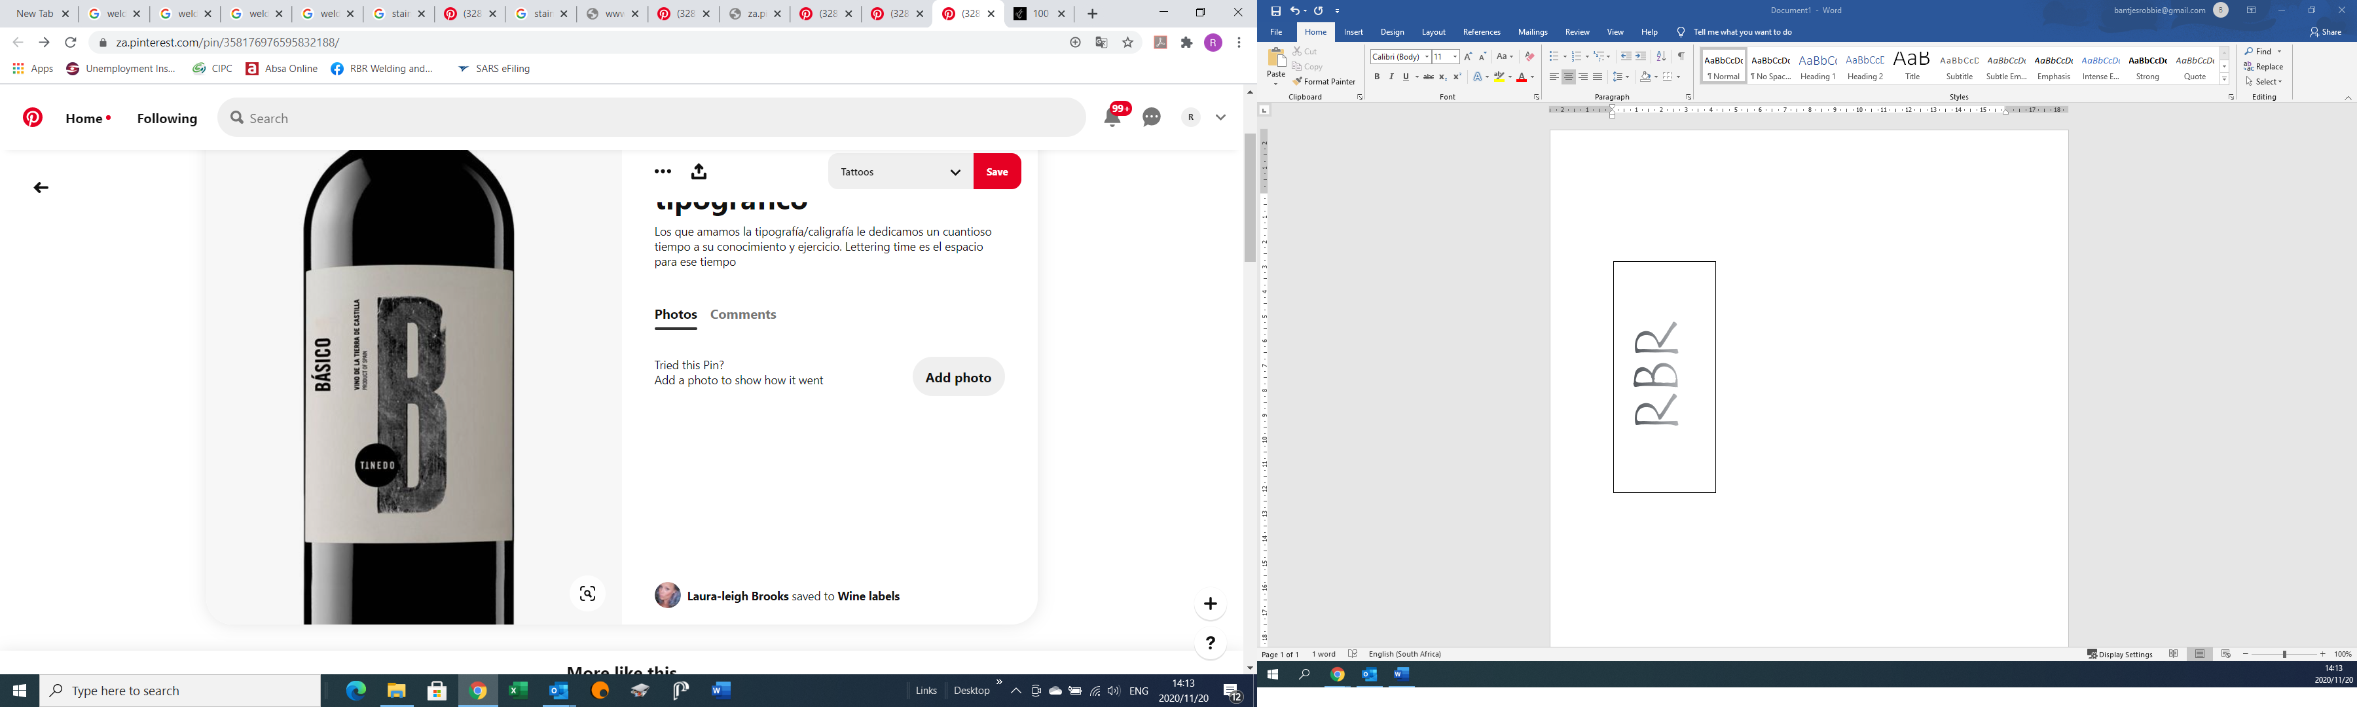Toggle italic formatting in Word
The image size is (2357, 707).
coord(1391,77)
